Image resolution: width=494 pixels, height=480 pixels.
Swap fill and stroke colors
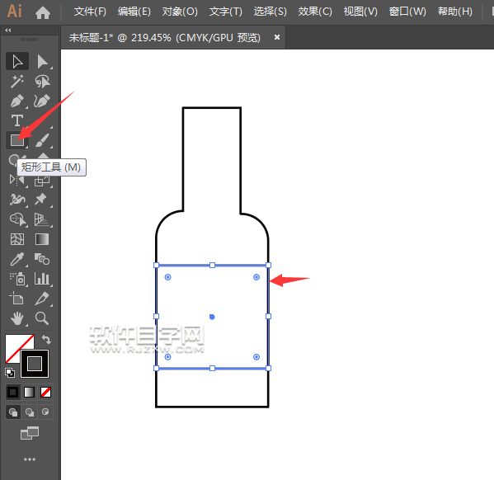pyautogui.click(x=46, y=340)
